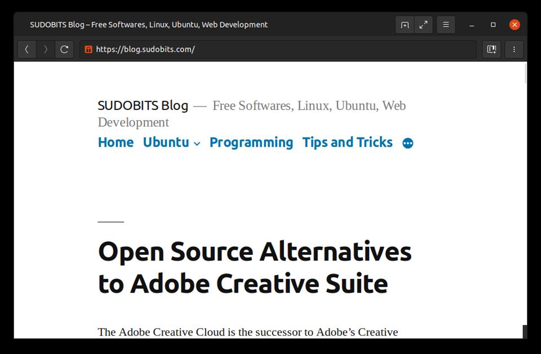Screen dimensions: 541x354
Task: Open the Tips and Tricks page
Action: coord(347,143)
